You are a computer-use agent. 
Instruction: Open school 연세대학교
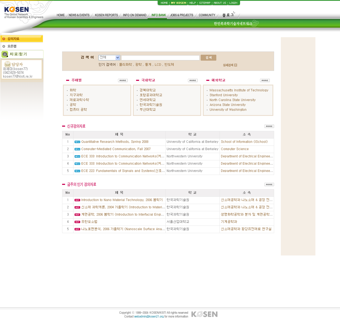pos(148,100)
